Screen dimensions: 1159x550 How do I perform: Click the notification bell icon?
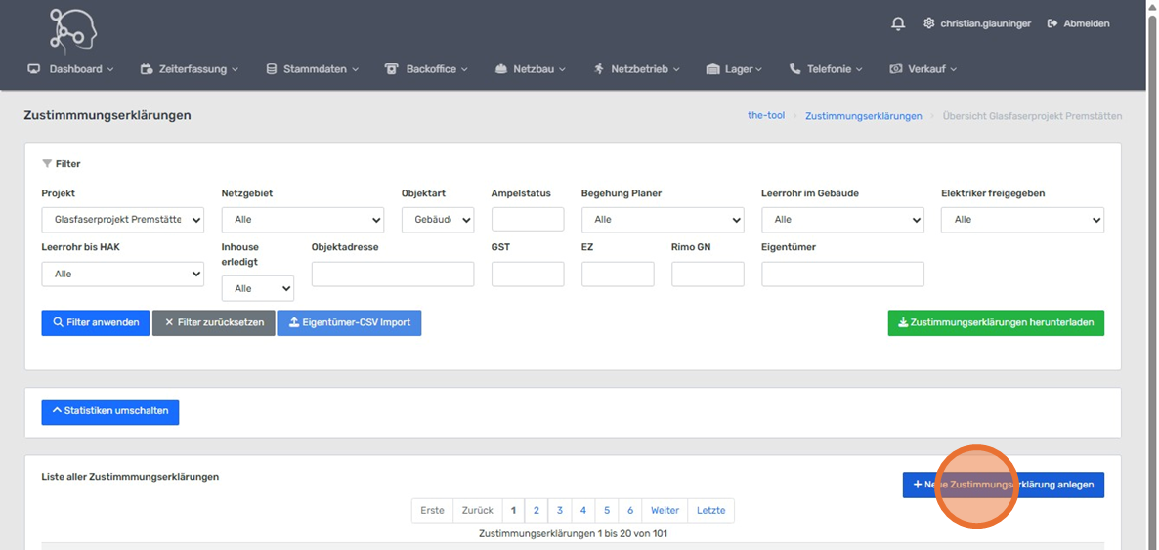point(898,23)
